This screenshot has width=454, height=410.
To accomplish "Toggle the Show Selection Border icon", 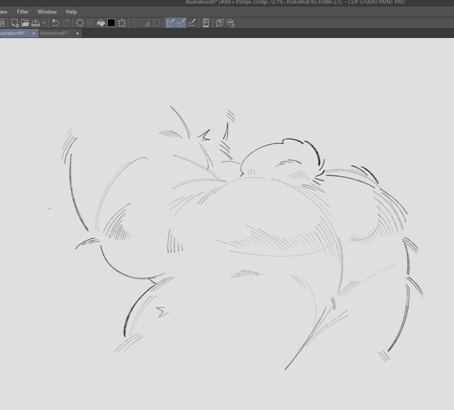I will pos(157,23).
